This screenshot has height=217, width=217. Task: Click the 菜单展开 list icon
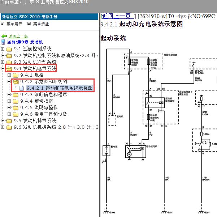3,24
